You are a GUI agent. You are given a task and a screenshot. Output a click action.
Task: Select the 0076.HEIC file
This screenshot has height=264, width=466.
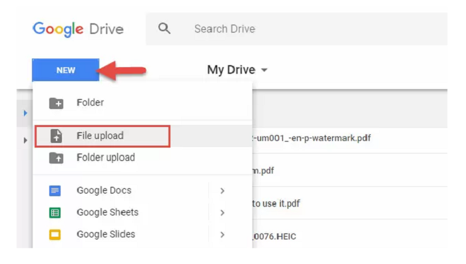tap(274, 237)
